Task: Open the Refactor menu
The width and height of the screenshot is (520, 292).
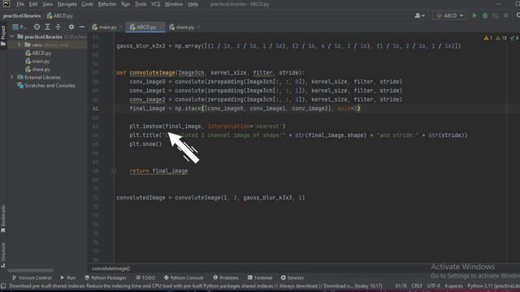Action: 106,4
